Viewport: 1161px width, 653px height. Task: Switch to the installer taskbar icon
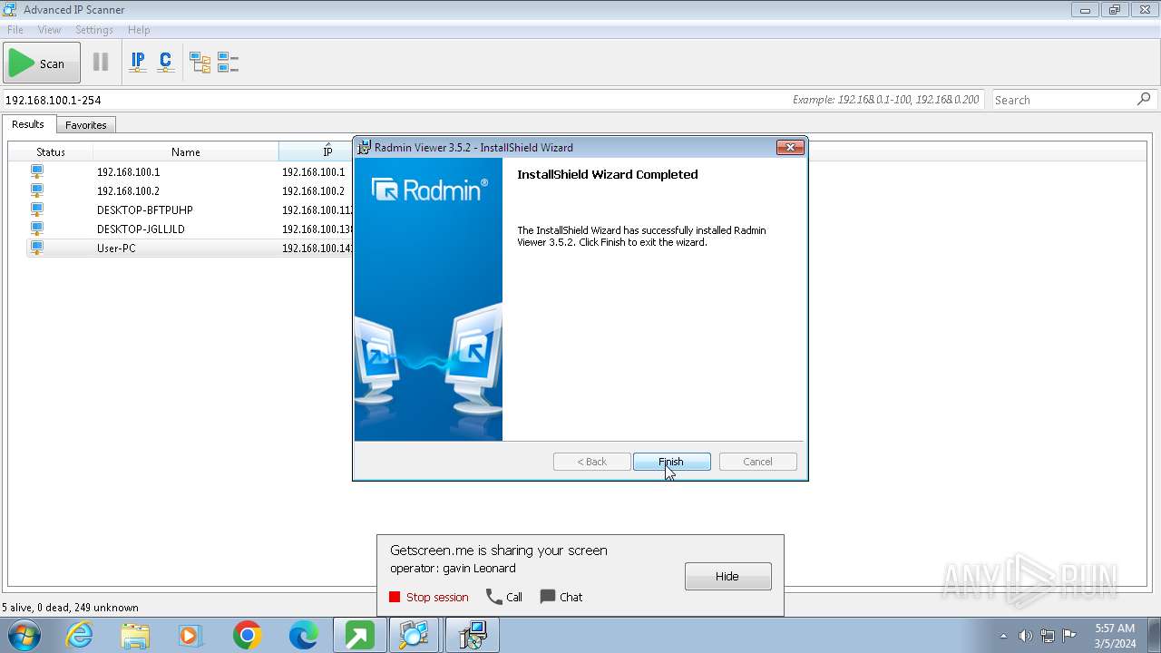click(473, 636)
